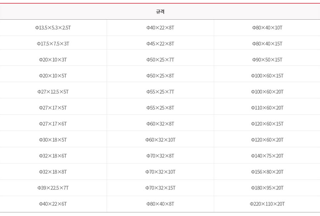Select the Φ120×60×15T cell
This screenshot has height=216, width=320.
(267, 124)
